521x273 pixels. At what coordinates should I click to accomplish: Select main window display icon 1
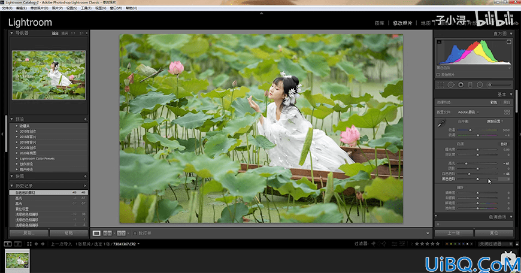[x=8, y=244]
